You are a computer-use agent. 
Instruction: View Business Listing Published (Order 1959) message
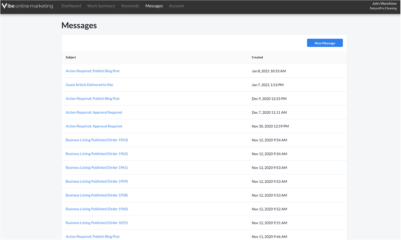pos(97,181)
